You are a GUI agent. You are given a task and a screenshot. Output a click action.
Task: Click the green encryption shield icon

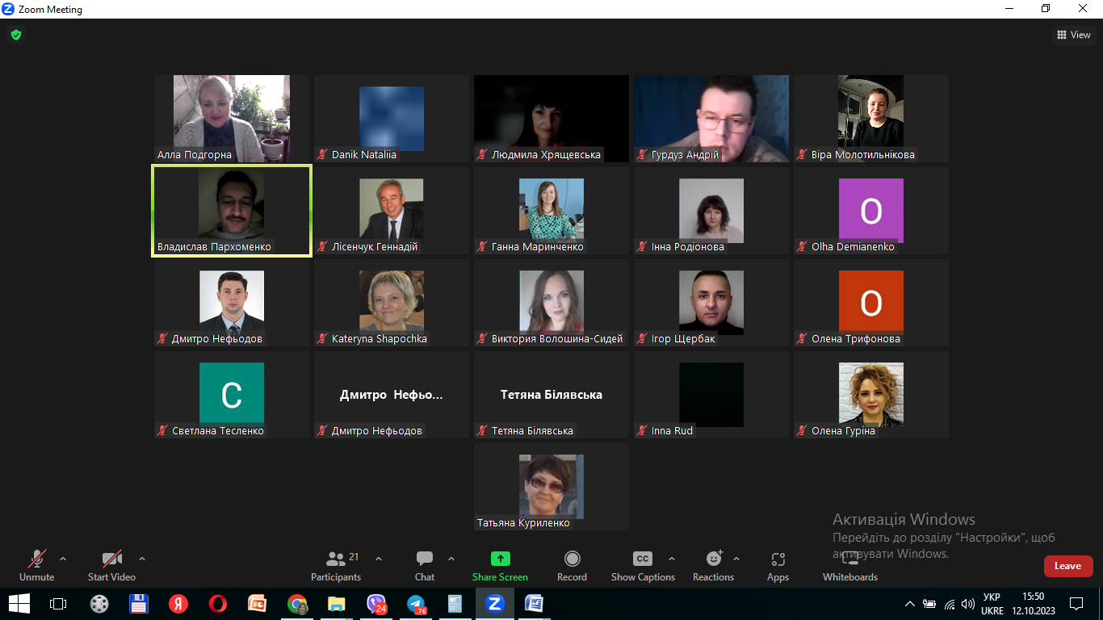coord(15,35)
